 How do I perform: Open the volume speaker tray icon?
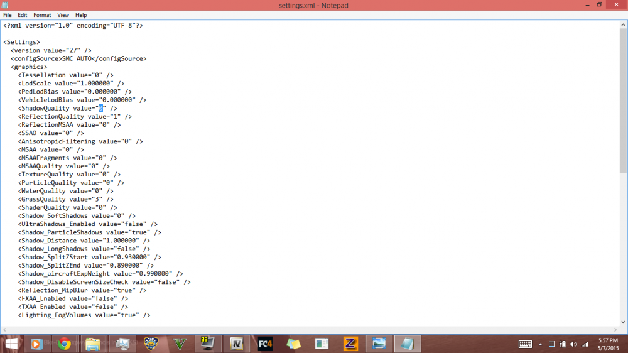pyautogui.click(x=573, y=344)
